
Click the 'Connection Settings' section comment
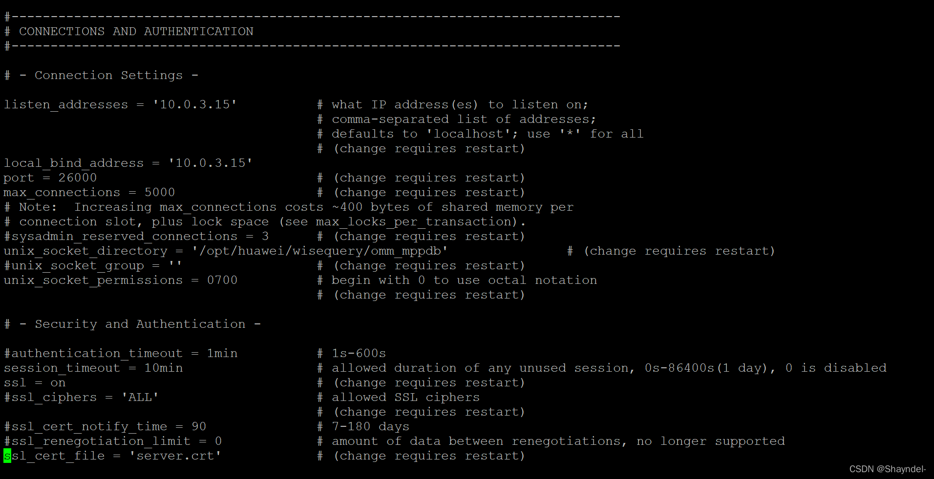pos(108,76)
